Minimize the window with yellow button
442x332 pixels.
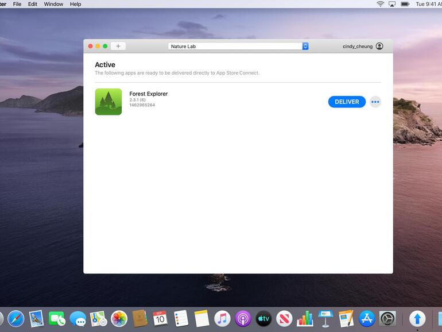click(x=98, y=46)
